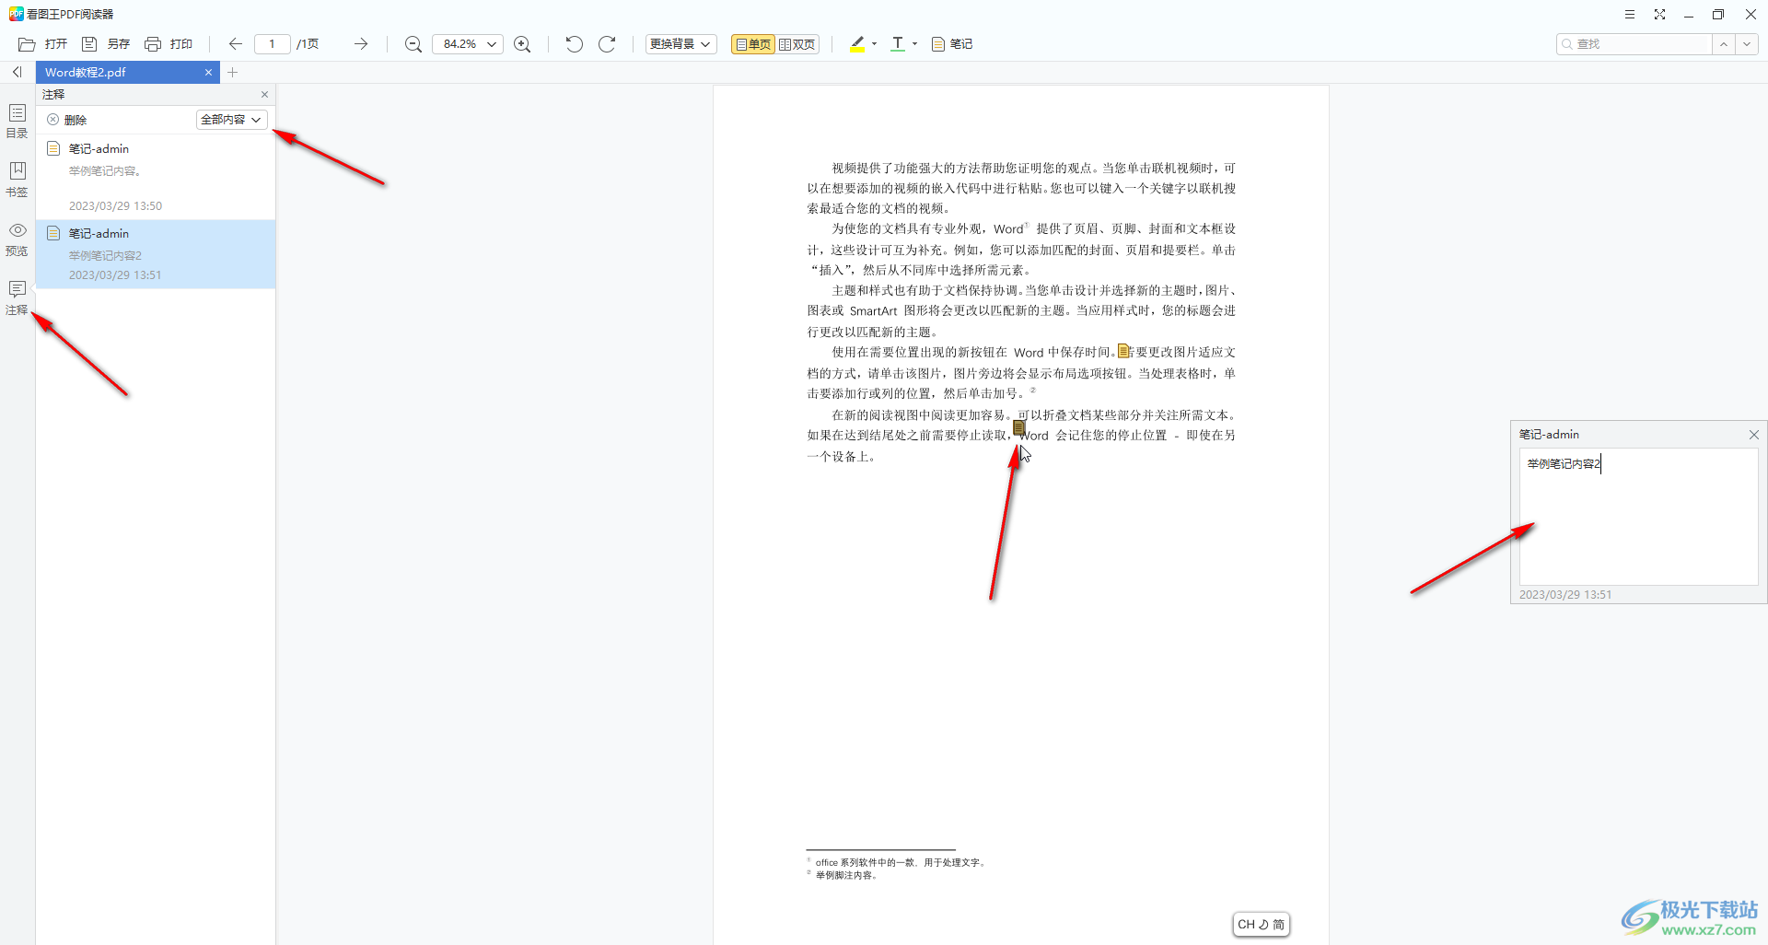Open the 书签 bookmarks sidebar panel
This screenshot has width=1768, height=945.
pyautogui.click(x=17, y=180)
